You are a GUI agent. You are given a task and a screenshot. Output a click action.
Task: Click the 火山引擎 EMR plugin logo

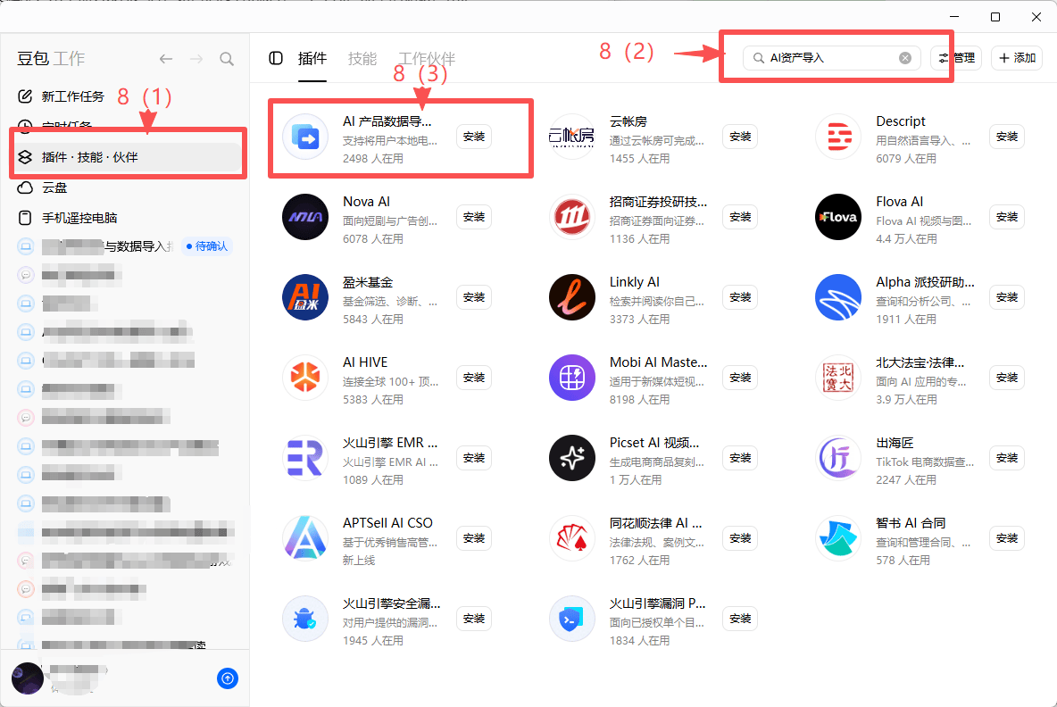click(x=305, y=458)
